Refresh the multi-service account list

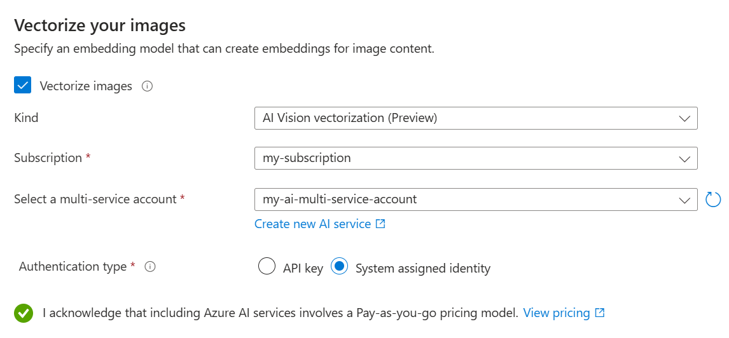(714, 199)
